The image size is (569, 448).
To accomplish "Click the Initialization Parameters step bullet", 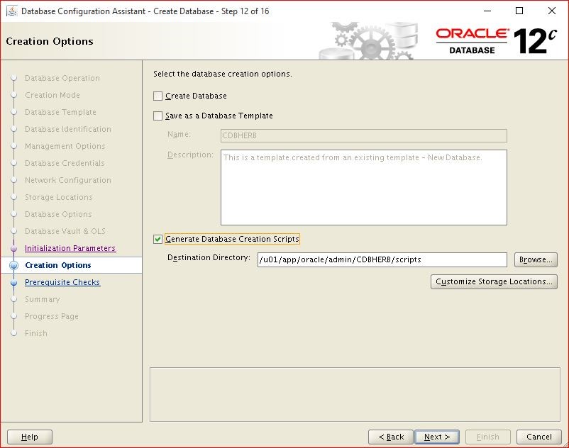I will click(13, 248).
